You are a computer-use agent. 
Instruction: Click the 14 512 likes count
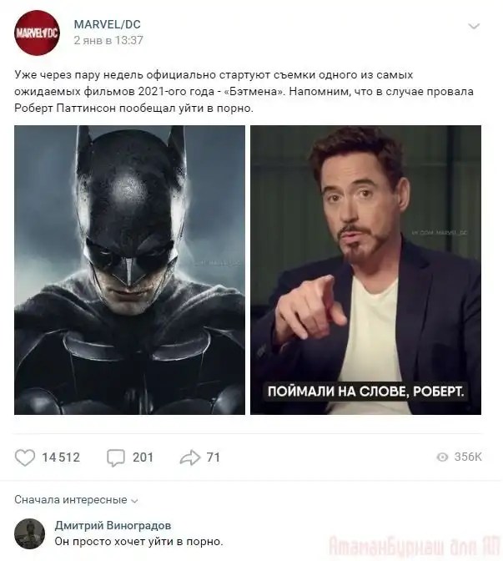point(61,457)
